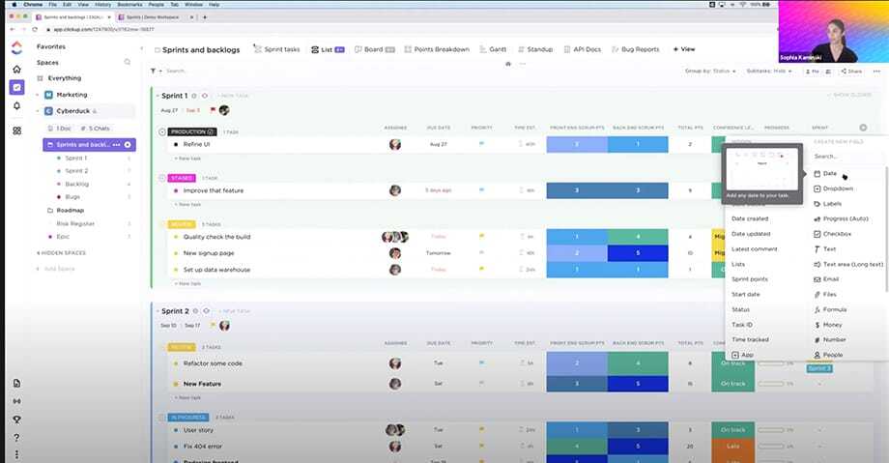
Task: Open the API Docs view tab
Action: coord(583,49)
